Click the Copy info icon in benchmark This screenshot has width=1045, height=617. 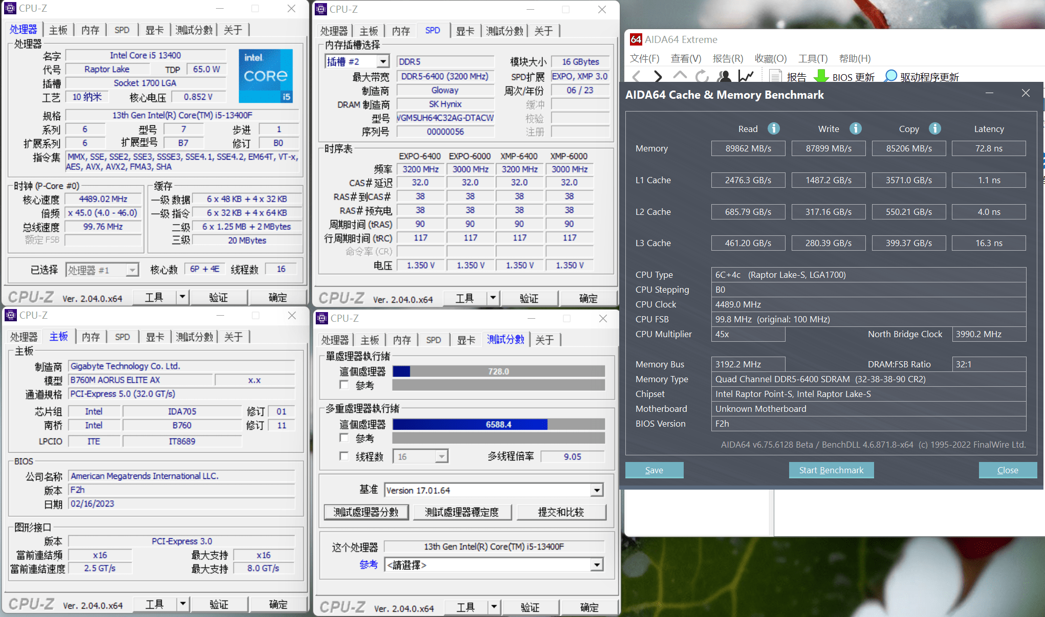935,128
